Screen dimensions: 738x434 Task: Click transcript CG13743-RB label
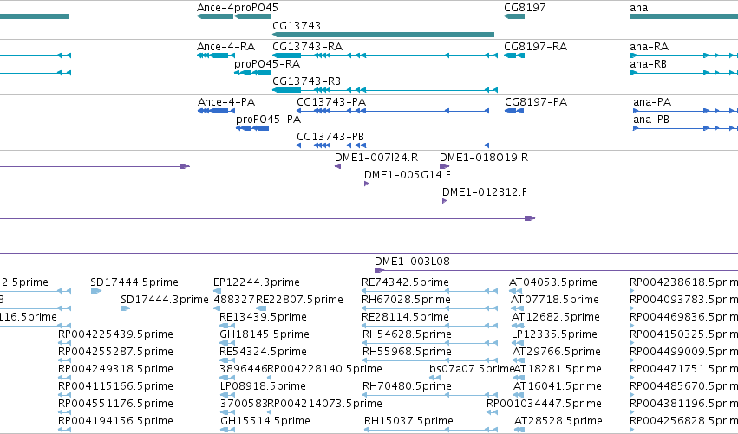coord(306,81)
